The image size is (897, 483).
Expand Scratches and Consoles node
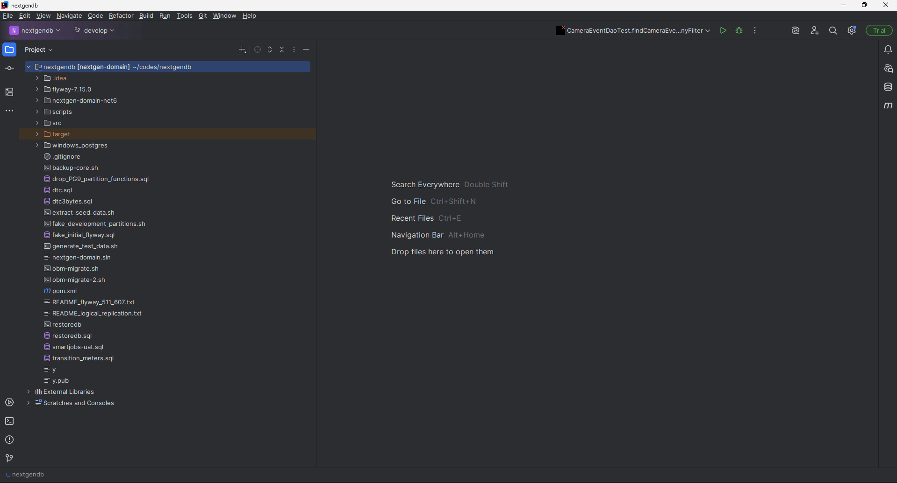[29, 403]
